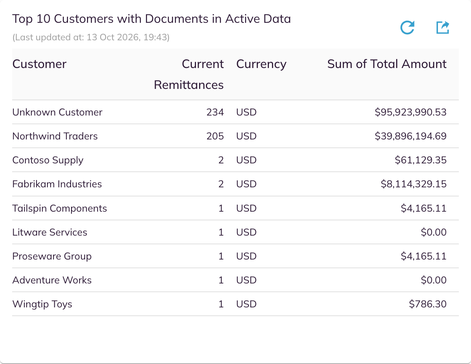Select the Proseware Group cell
Image resolution: width=471 pixels, height=364 pixels.
(52, 256)
